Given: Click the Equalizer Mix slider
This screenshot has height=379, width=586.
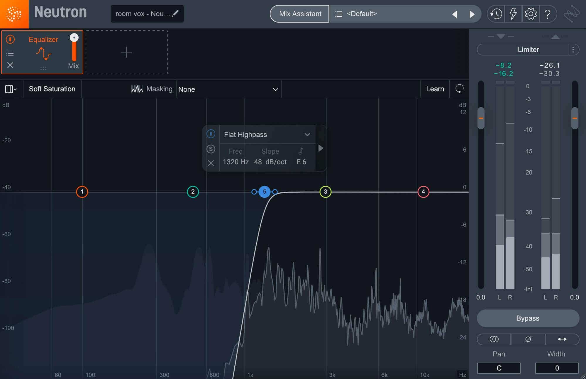Looking at the screenshot, I should tap(74, 48).
